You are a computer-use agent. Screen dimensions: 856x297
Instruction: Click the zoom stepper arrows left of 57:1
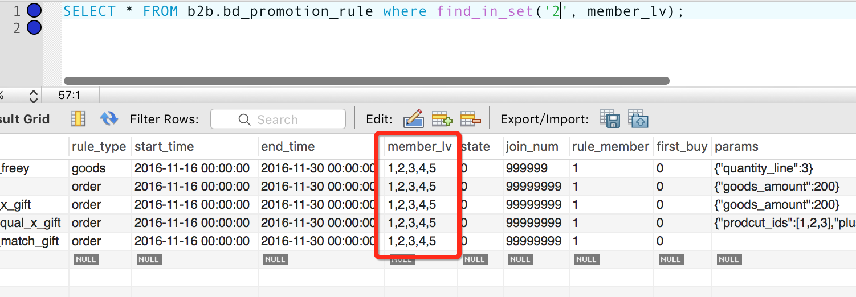pyautogui.click(x=34, y=96)
